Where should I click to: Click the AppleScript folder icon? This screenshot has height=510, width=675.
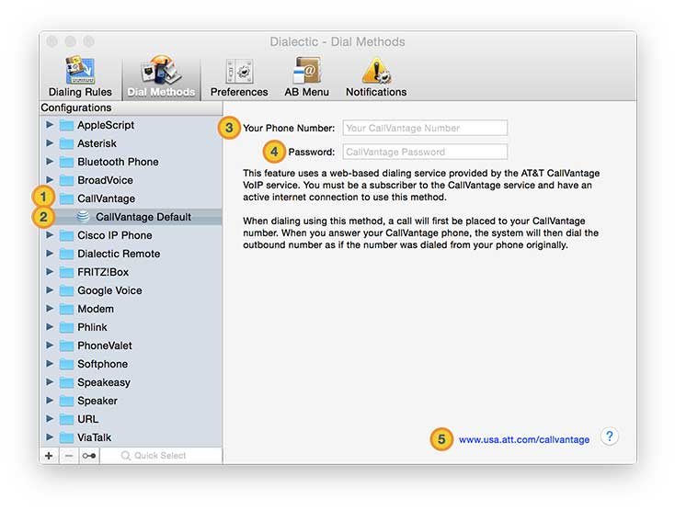[66, 126]
